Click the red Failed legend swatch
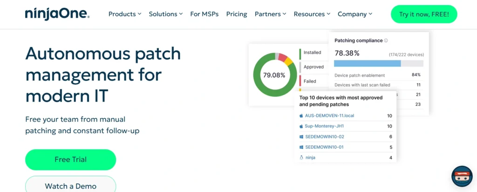This screenshot has height=192, width=477. (300, 81)
